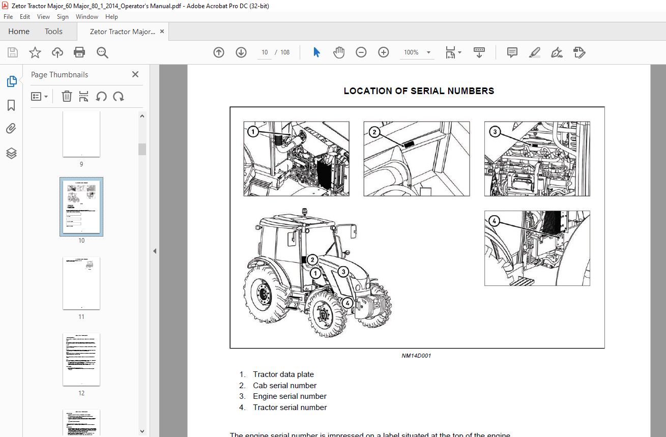Viewport: 666px width, 437px height.
Task: Open the fit page options icon
Action: point(453,52)
